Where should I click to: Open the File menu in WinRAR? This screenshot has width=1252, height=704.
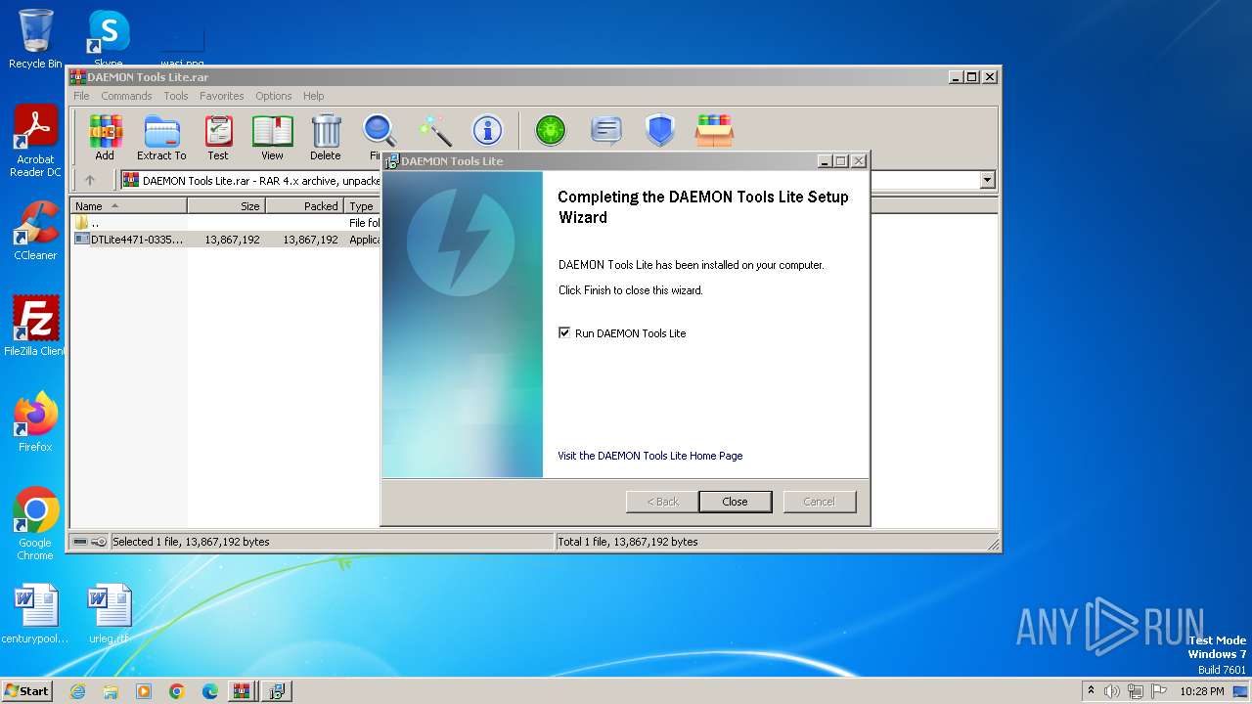click(x=81, y=96)
